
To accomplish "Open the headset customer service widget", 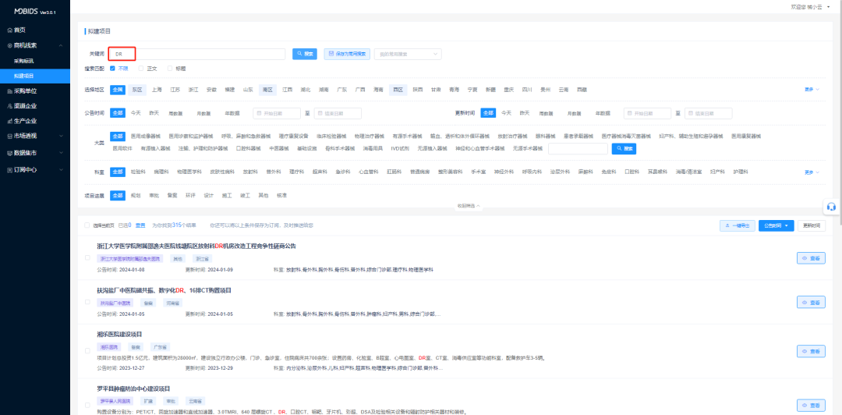I will (x=832, y=207).
